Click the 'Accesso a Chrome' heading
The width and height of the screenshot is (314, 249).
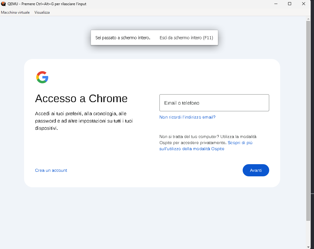(81, 99)
